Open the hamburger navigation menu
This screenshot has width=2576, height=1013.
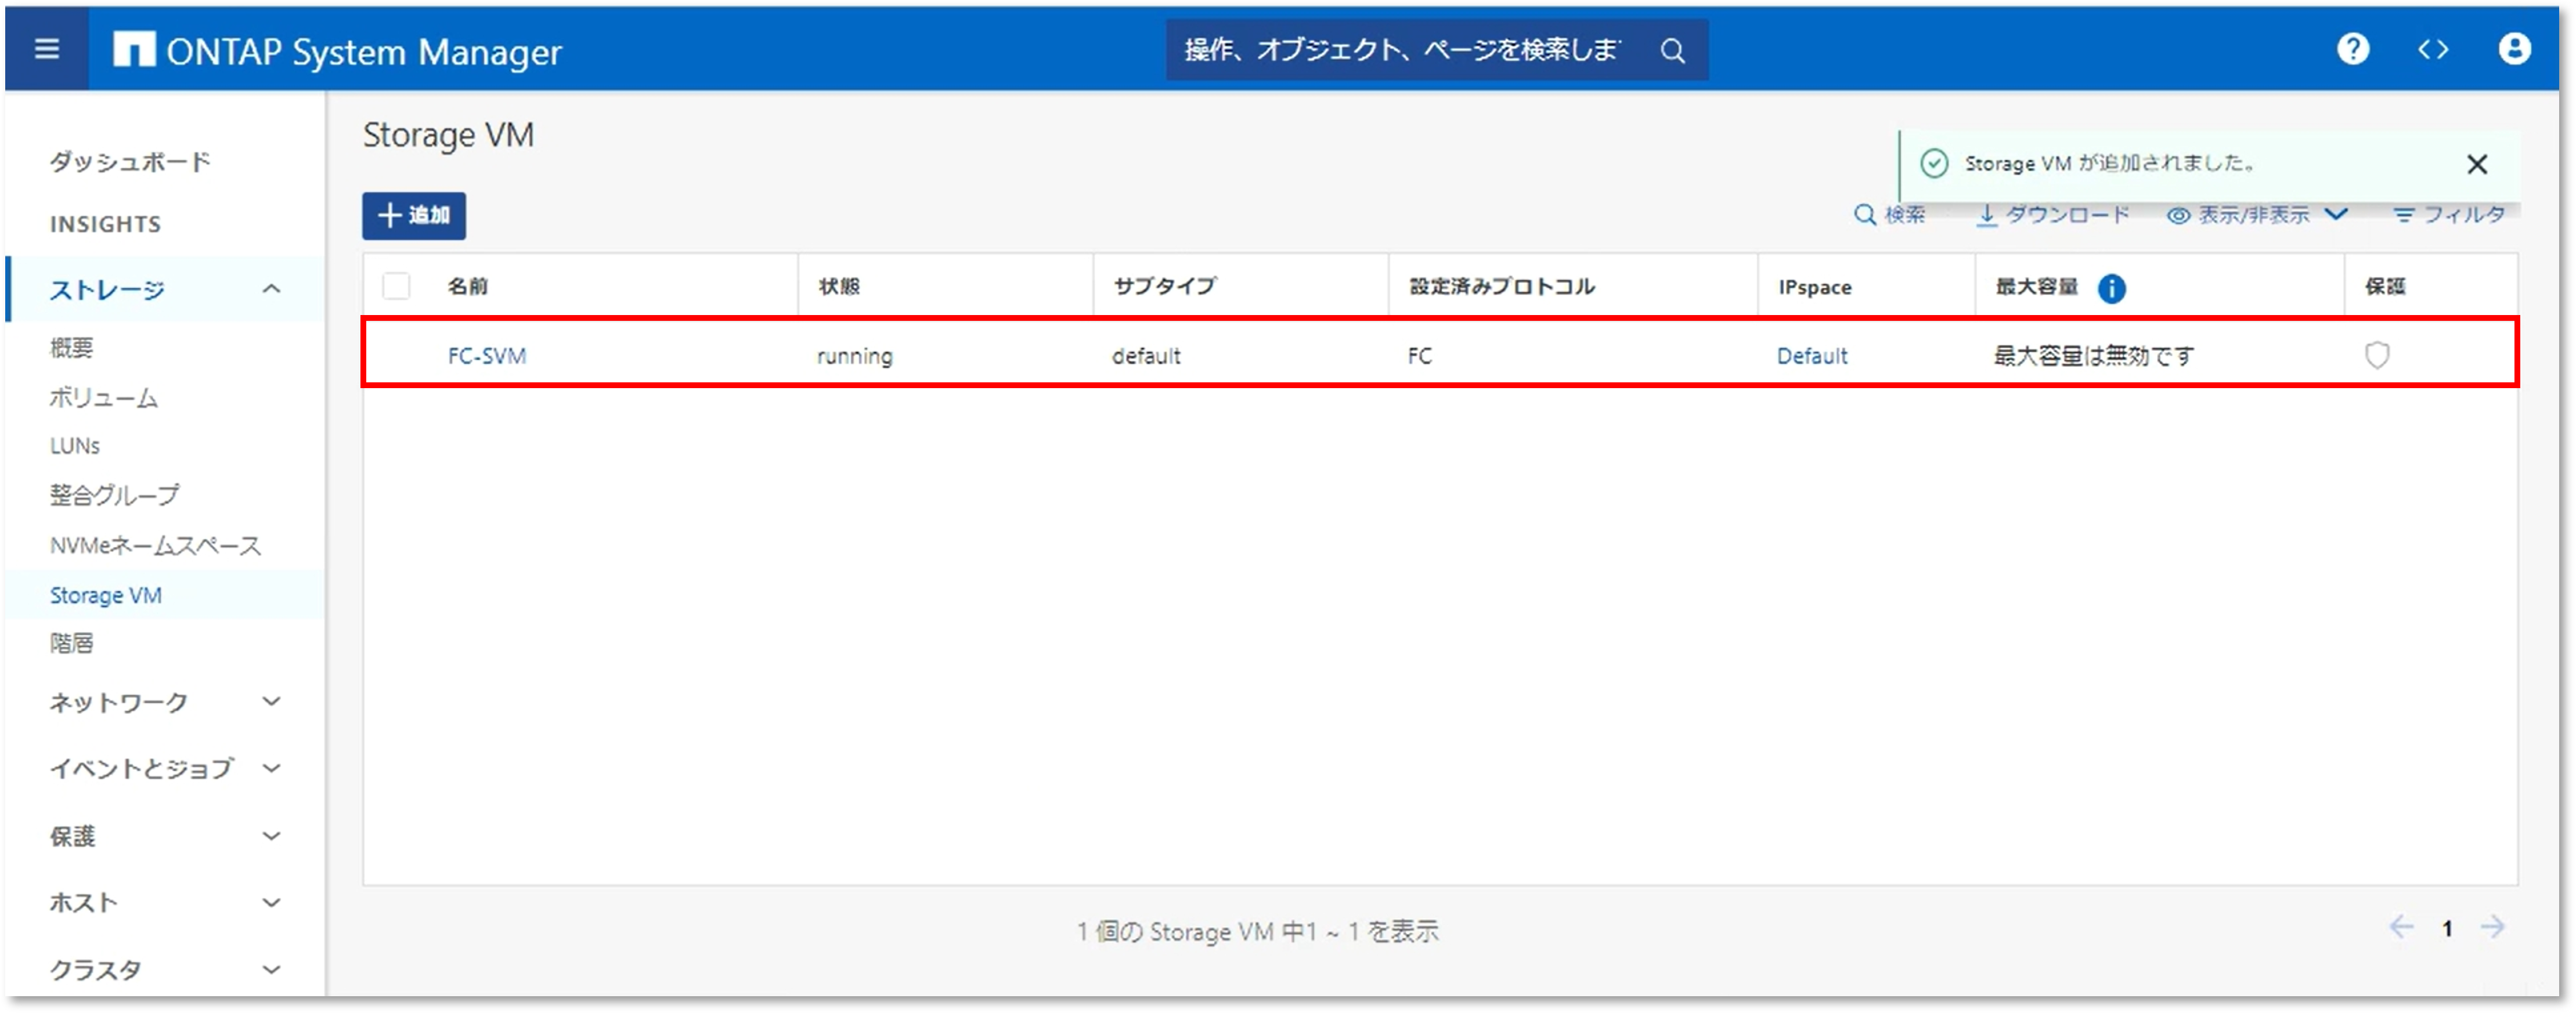(x=46, y=49)
